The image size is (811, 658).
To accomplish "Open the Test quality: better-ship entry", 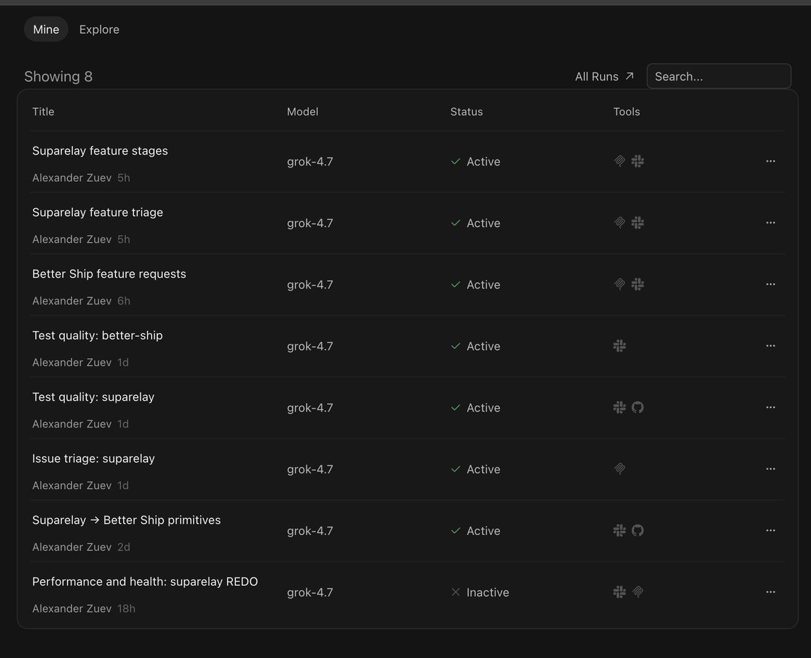I will (97, 335).
